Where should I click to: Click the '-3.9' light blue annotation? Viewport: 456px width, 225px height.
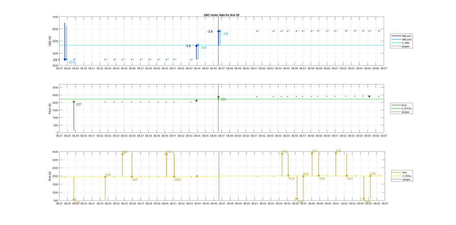pyautogui.click(x=203, y=48)
